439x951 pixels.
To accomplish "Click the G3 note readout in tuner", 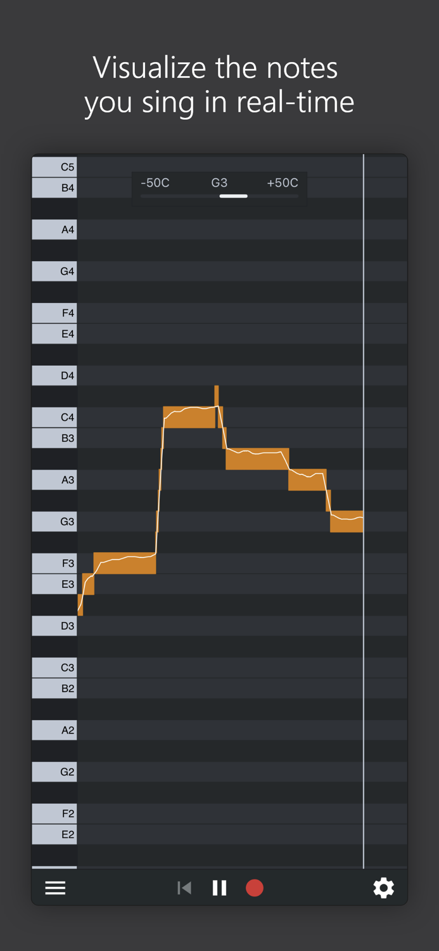I will (x=219, y=183).
